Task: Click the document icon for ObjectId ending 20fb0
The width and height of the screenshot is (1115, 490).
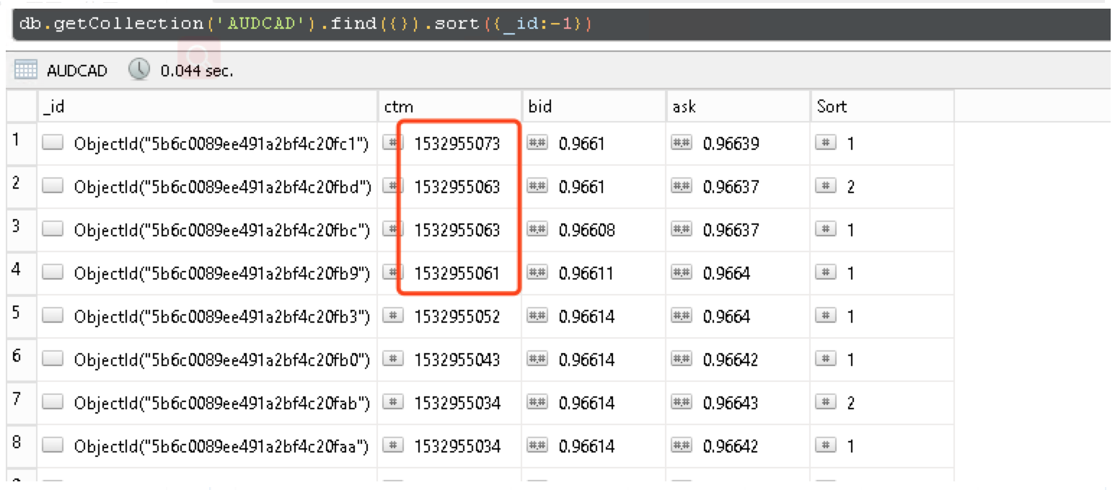Action: coord(53,360)
